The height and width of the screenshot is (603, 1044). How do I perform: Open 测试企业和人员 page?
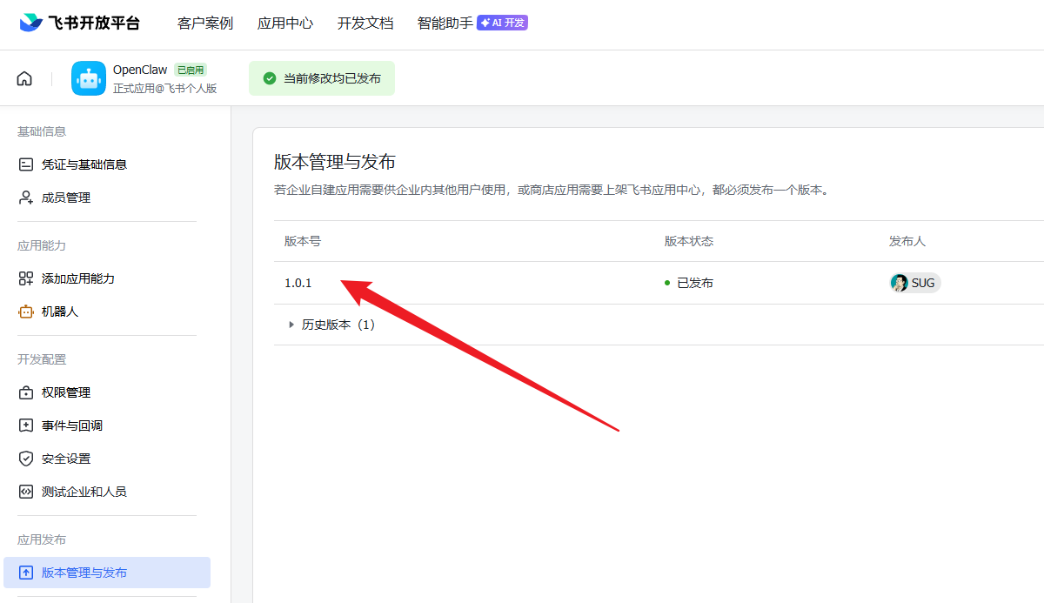pos(84,492)
